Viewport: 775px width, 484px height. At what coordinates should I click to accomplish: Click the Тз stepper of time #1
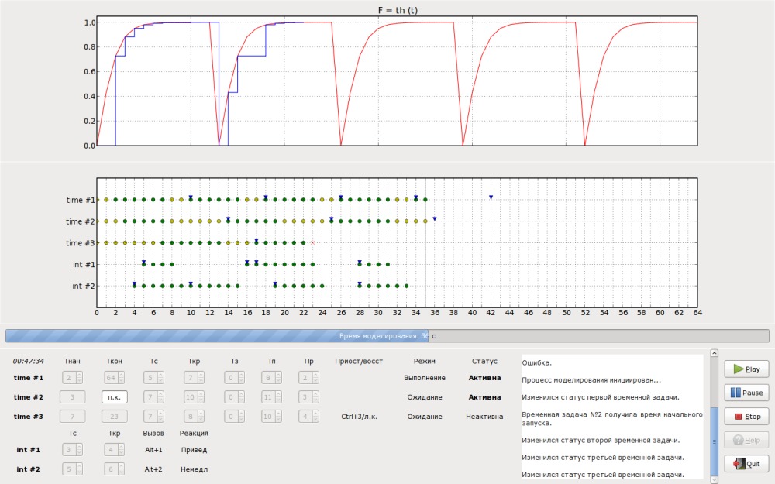coord(234,378)
